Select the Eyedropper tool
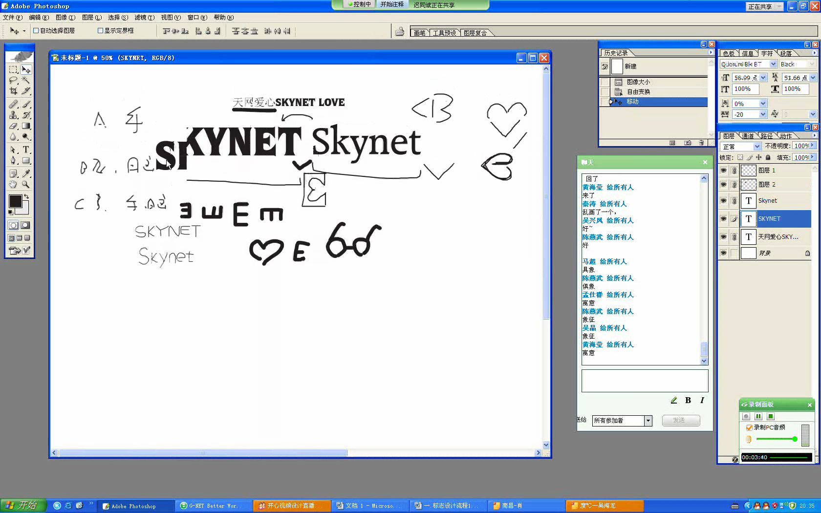Viewport: 821px width, 513px height. tap(26, 173)
